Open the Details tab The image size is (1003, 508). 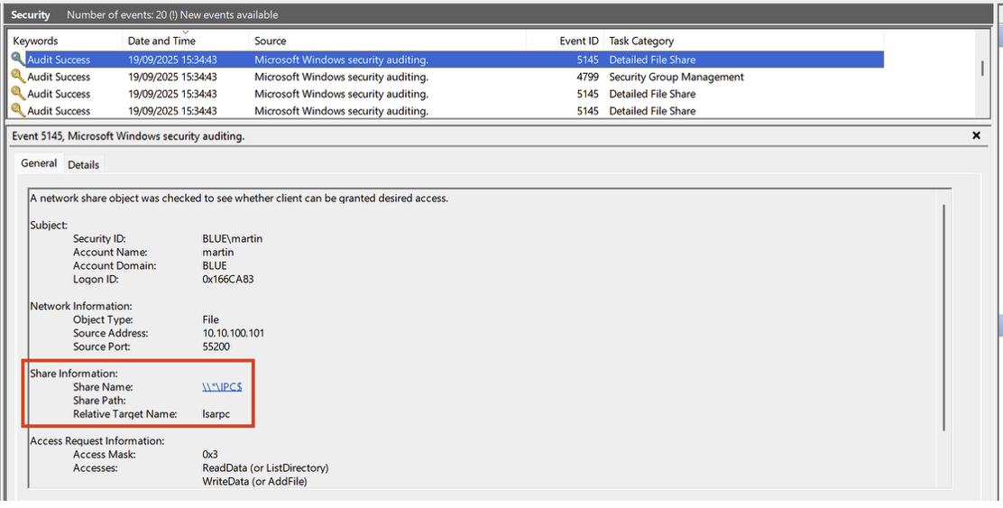pos(84,164)
